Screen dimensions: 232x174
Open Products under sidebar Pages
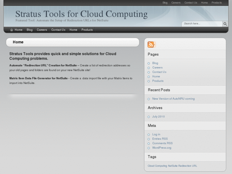coord(158,81)
